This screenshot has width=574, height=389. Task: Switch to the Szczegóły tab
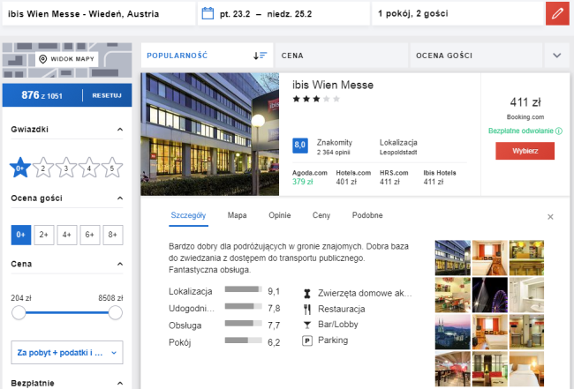click(188, 215)
